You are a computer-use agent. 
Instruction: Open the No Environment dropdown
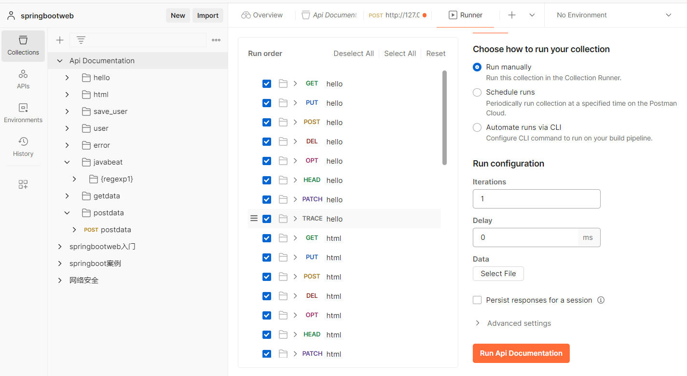pos(614,15)
